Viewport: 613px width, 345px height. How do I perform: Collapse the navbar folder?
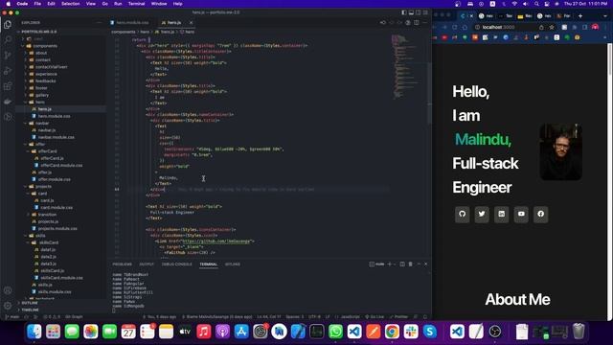point(42,124)
